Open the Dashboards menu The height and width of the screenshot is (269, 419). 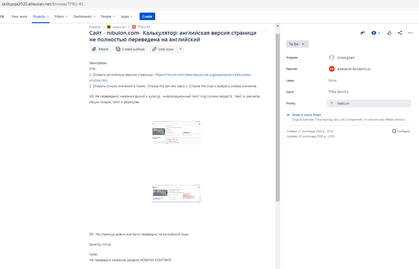(84, 16)
